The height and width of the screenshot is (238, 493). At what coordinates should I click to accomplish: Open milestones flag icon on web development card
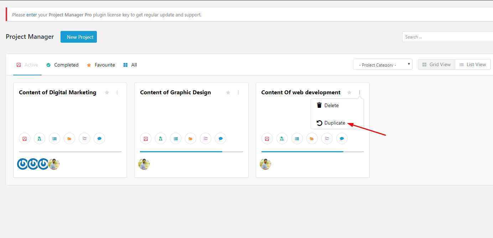327,139
